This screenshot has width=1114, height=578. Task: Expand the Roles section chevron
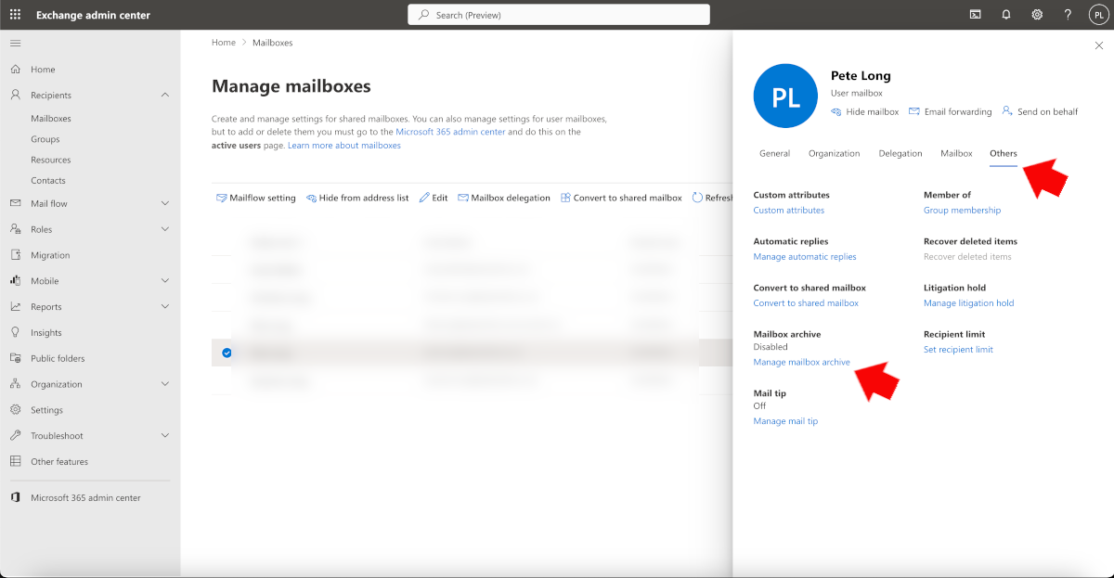(x=165, y=229)
